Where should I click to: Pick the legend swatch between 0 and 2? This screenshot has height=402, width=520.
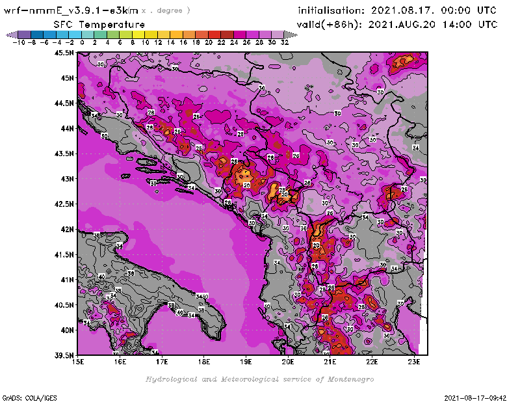88,35
